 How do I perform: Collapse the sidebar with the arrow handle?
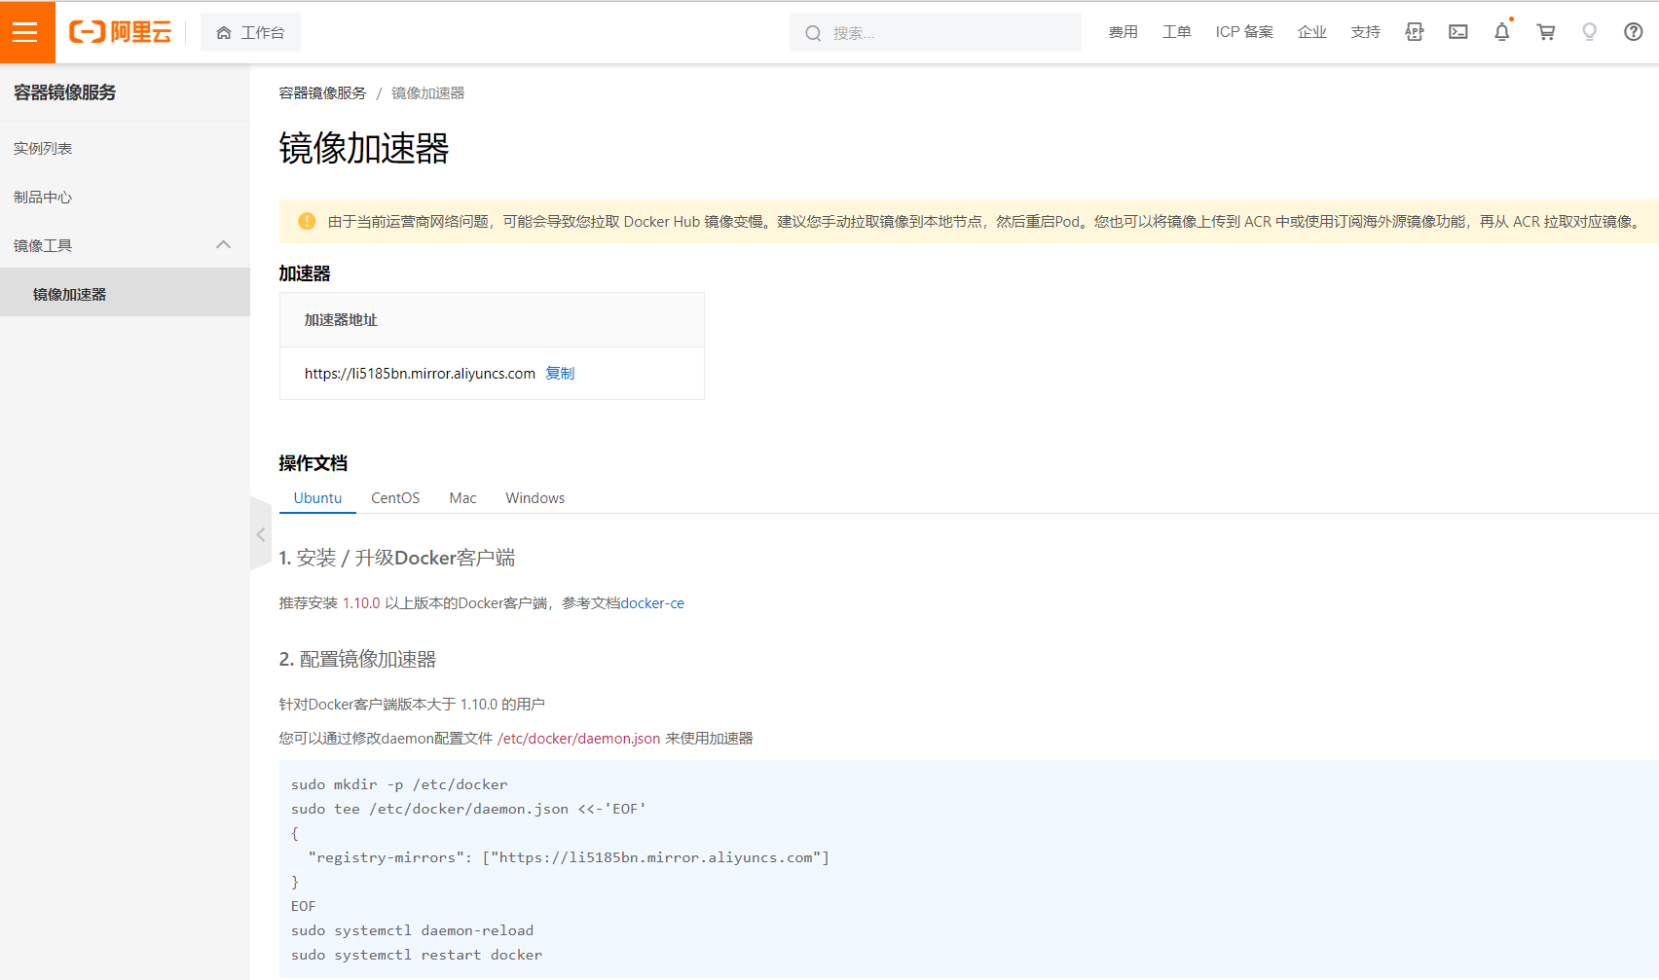(260, 534)
